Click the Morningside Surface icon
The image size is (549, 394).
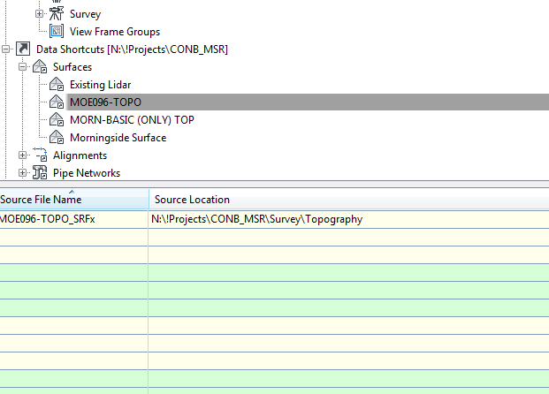57,137
